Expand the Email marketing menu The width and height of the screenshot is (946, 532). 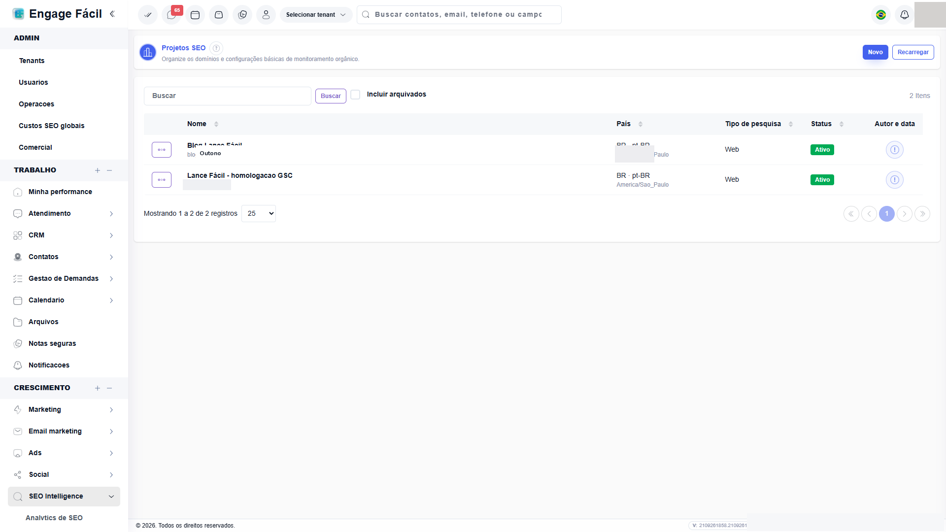click(x=64, y=431)
